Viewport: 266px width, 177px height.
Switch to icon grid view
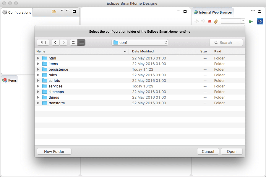point(74,42)
